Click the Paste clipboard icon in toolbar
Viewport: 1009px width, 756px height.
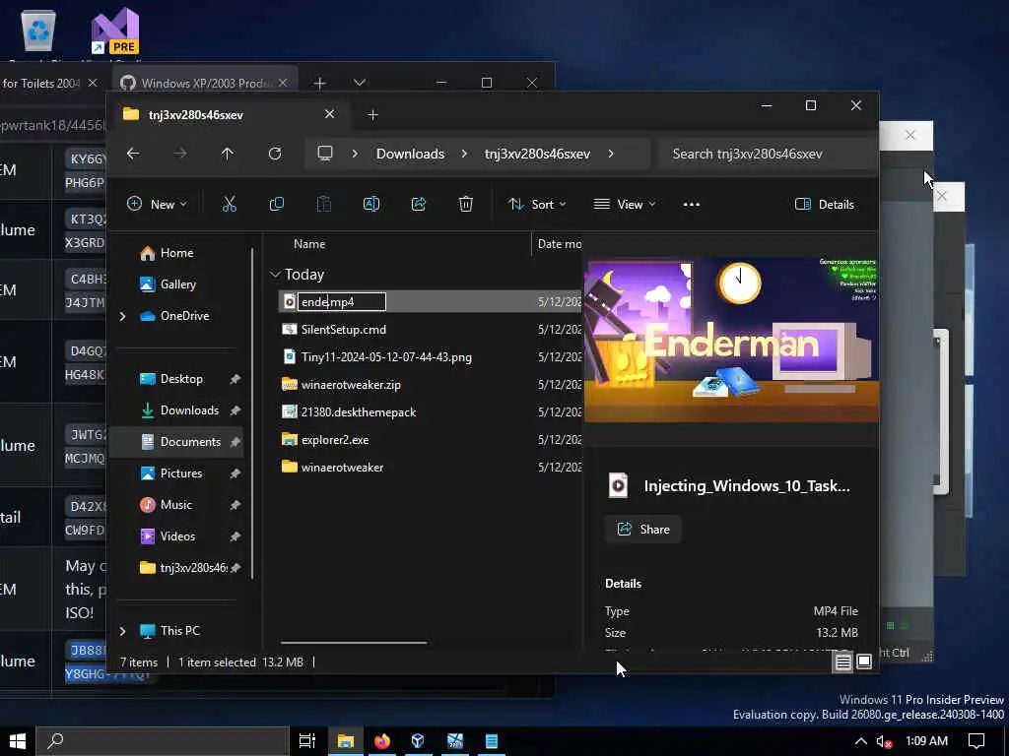coord(323,205)
